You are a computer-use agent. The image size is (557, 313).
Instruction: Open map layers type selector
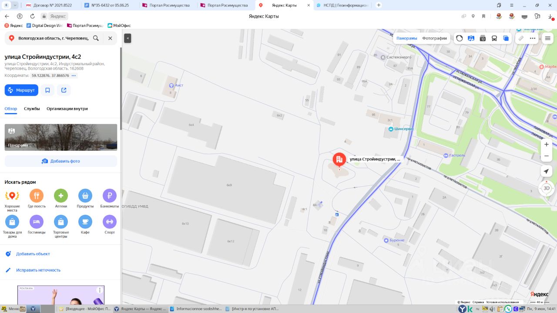pyautogui.click(x=506, y=38)
